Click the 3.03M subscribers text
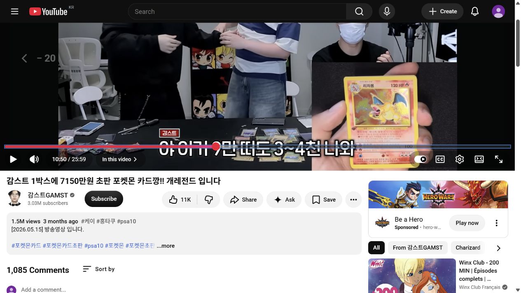 [48, 203]
